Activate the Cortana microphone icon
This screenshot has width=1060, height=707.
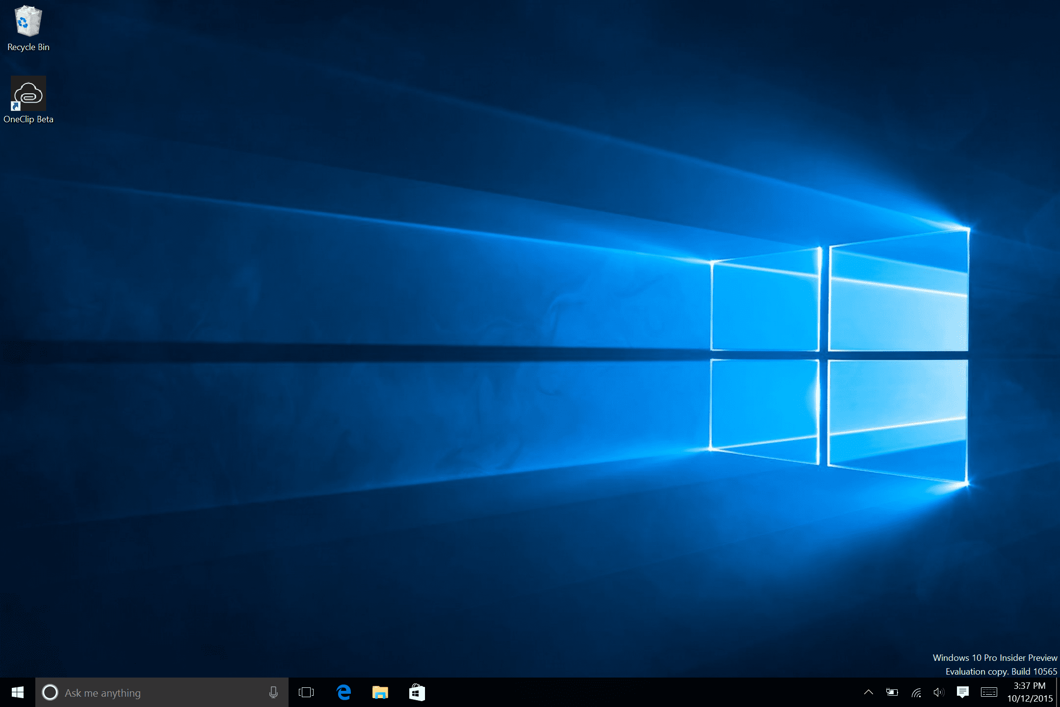point(273,693)
